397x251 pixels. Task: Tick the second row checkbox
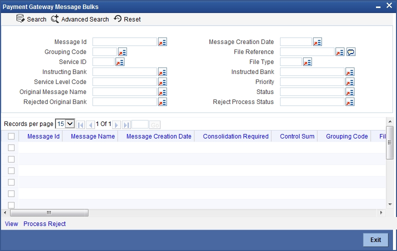(11, 159)
